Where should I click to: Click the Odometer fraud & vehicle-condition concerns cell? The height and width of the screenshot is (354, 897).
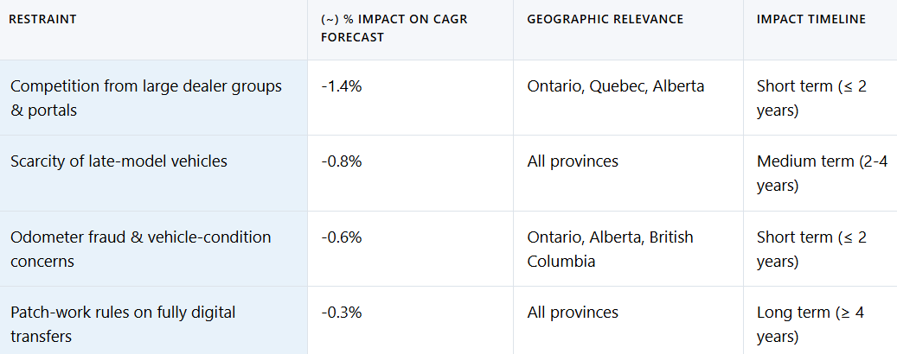tap(140, 249)
